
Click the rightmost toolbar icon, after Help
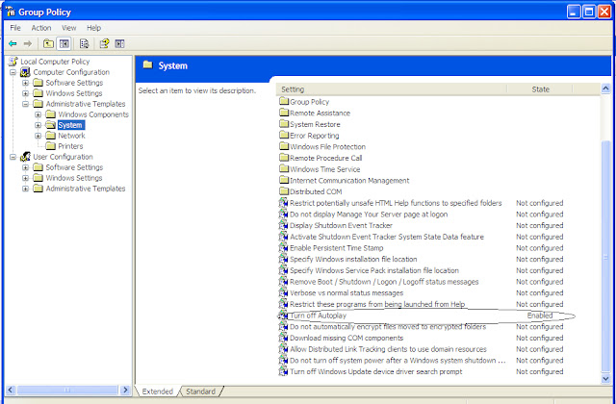click(119, 43)
